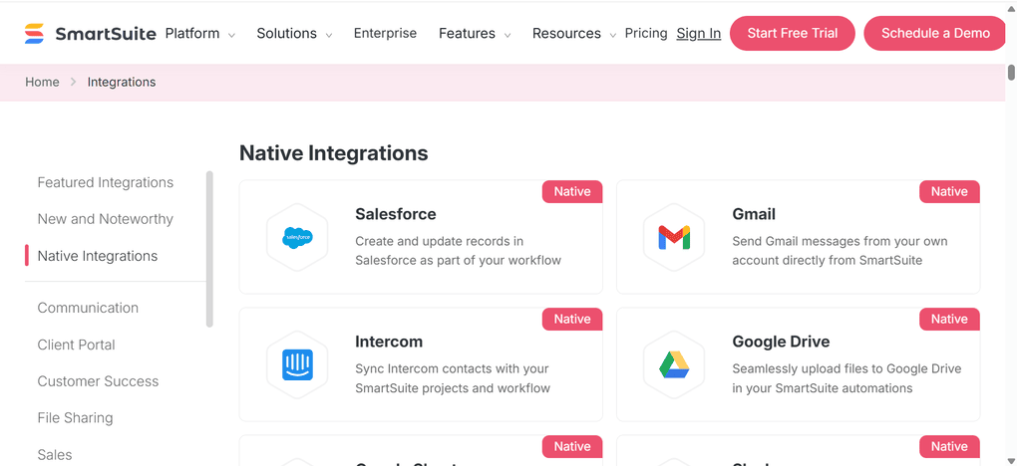The height and width of the screenshot is (466, 1017).
Task: Go to the Pricing page
Action: pos(646,33)
